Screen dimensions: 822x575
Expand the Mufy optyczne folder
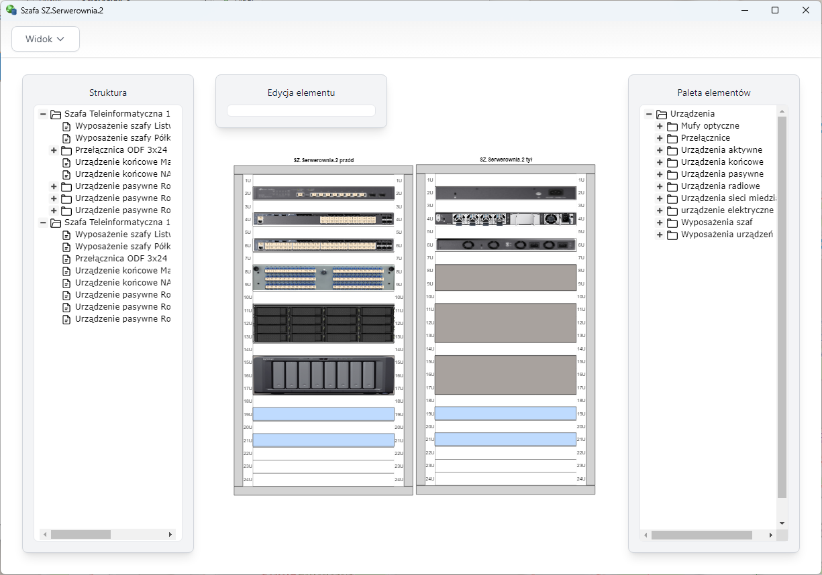[x=660, y=126]
